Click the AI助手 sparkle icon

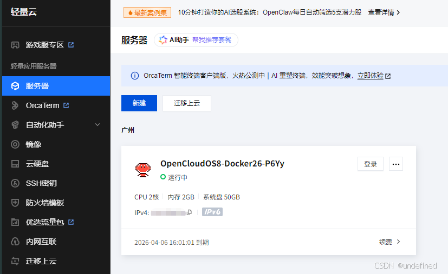tap(163, 40)
